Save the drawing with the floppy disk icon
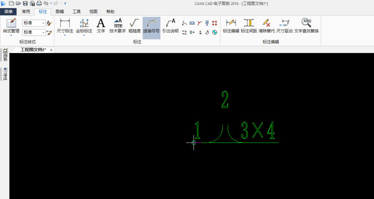This screenshot has height=199, width=374. (x=25, y=3)
